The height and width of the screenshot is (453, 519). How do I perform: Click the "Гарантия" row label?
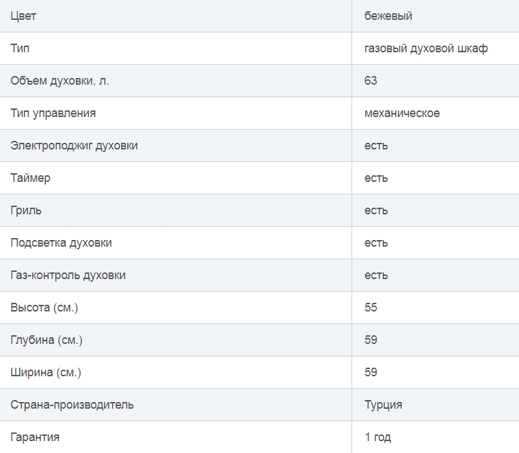click(35, 437)
